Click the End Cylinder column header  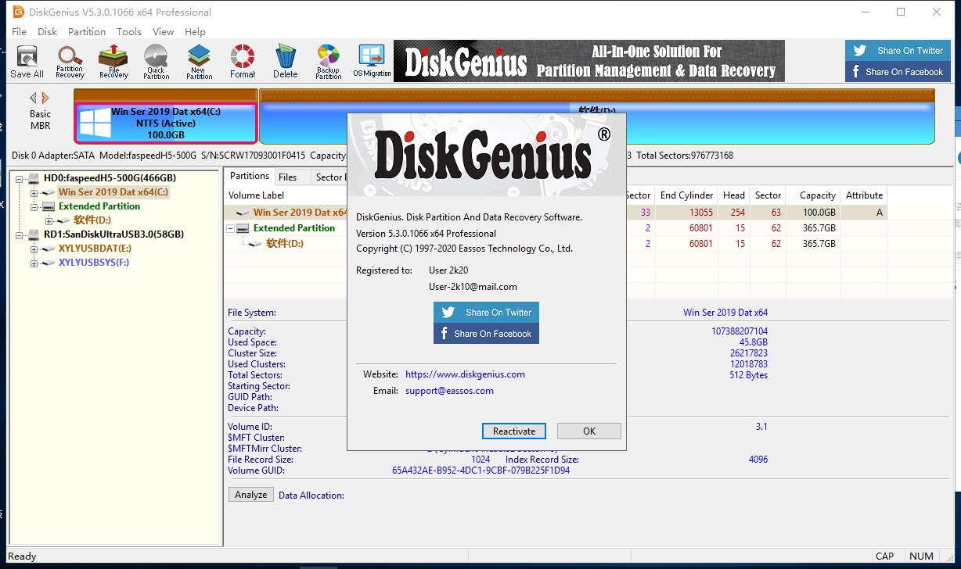pyautogui.click(x=687, y=195)
